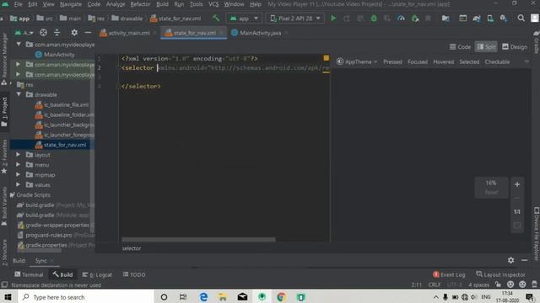
Task: Toggle the Selected state preview
Action: click(469, 61)
